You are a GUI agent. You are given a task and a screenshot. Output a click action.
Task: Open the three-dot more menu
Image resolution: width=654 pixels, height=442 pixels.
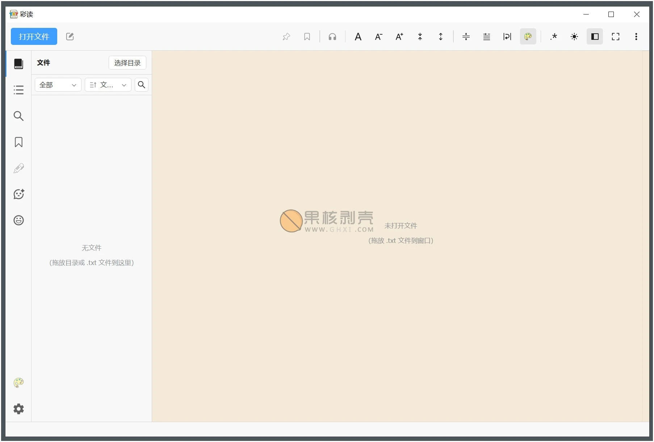click(636, 37)
